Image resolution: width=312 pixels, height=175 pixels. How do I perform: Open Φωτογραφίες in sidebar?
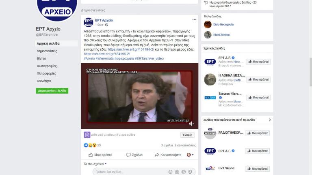pos(47,66)
